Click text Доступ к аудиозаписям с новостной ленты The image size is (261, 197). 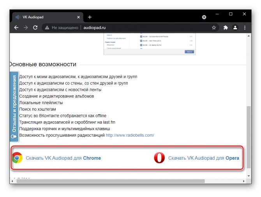(x=60, y=90)
